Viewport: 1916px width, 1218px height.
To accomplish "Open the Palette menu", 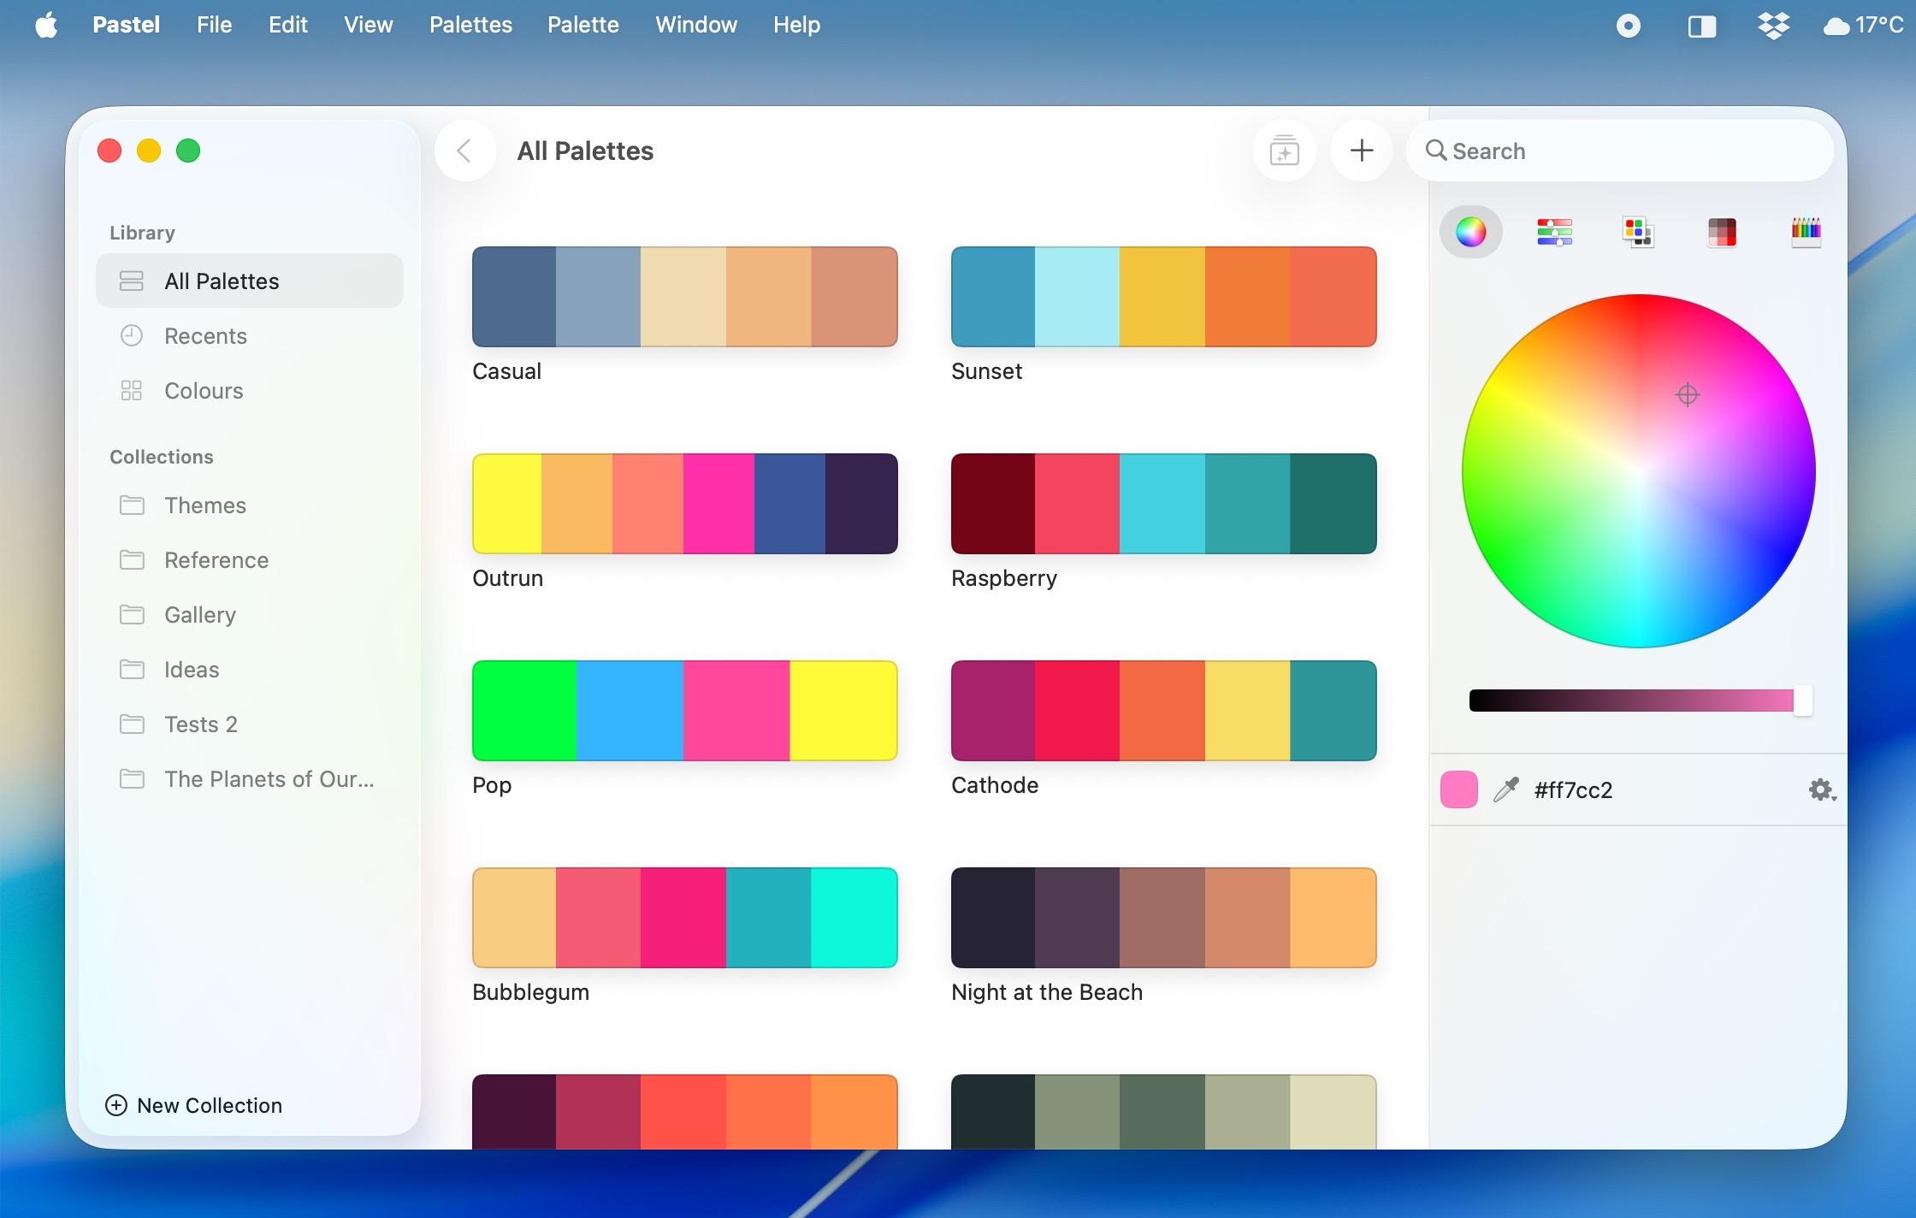I will coord(582,25).
